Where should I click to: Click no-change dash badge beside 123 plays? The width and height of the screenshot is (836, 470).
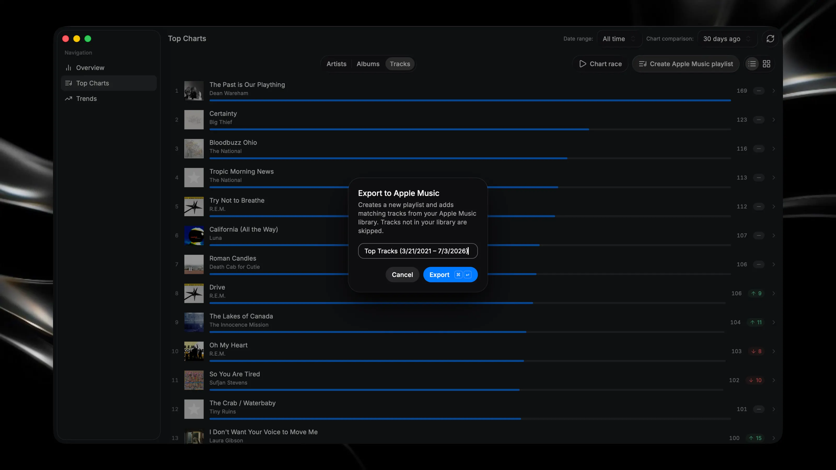click(x=758, y=120)
